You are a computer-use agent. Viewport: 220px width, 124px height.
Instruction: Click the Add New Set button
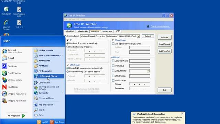[x=164, y=51]
